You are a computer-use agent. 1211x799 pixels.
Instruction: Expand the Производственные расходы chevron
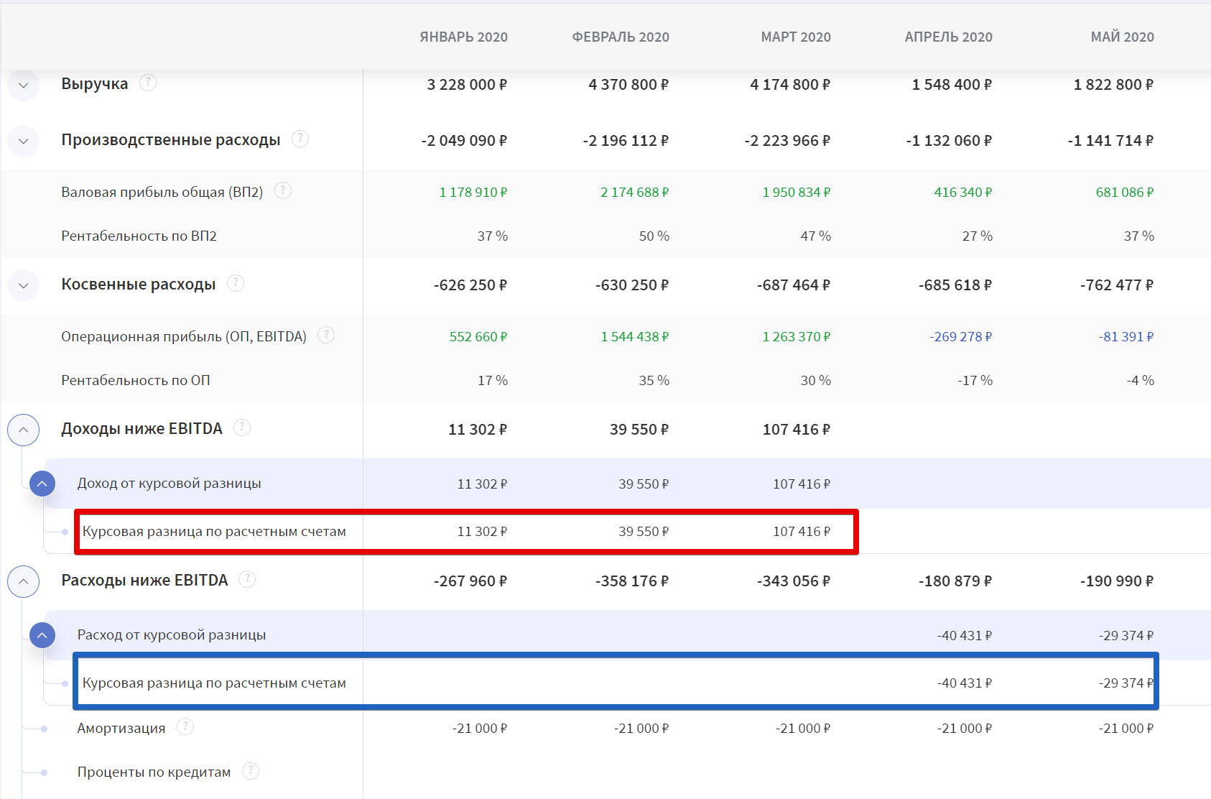[23, 141]
